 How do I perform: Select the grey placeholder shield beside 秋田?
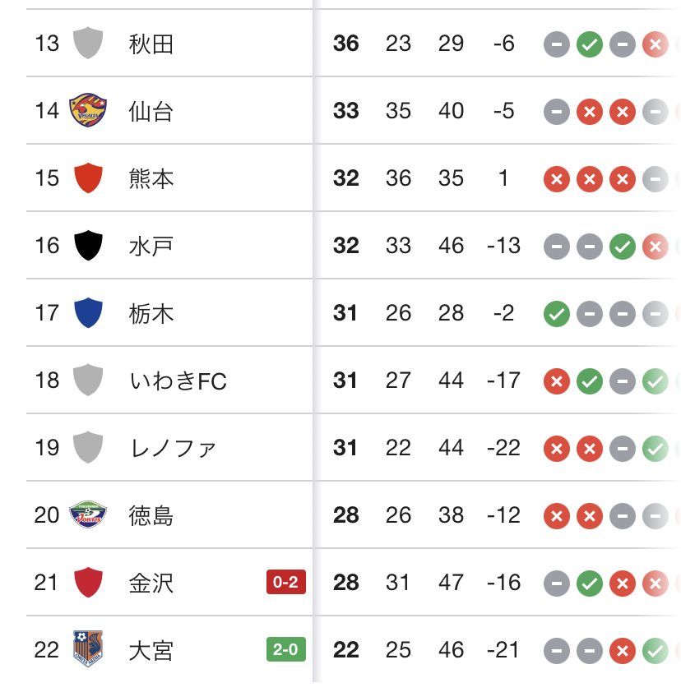pos(88,43)
